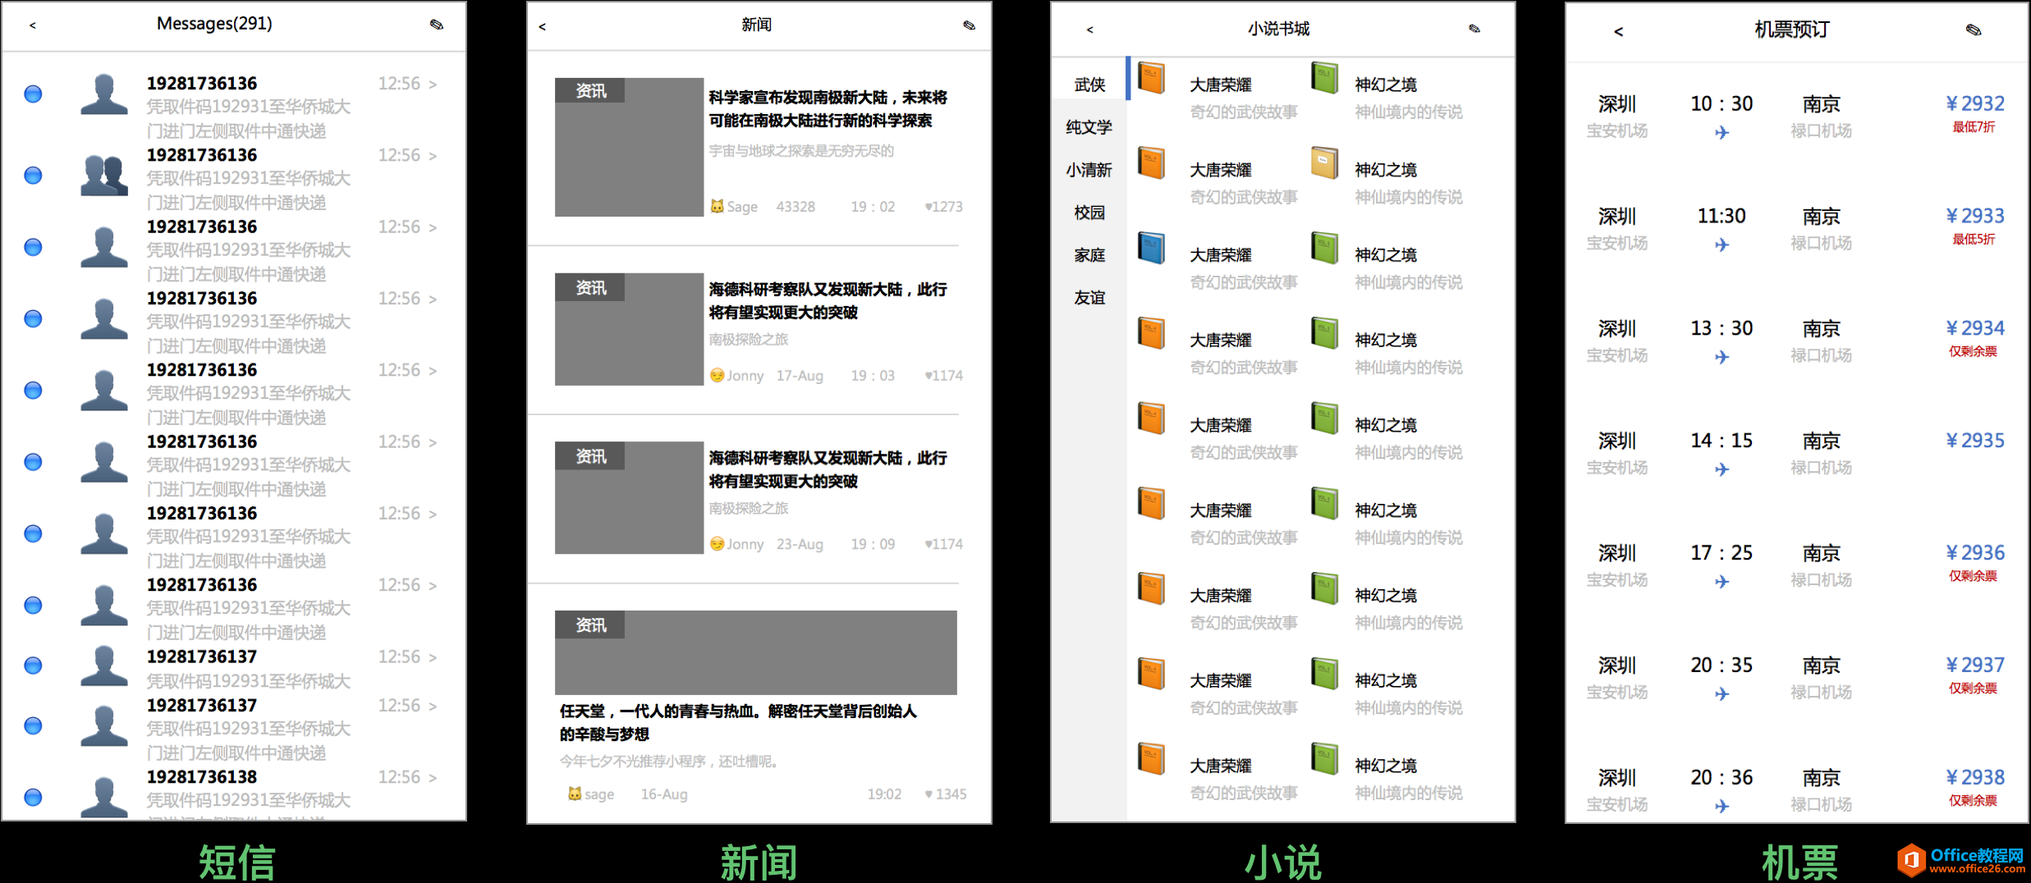2031x883 pixels.
Task: Select the ¥2932 fare
Action: click(x=1975, y=103)
